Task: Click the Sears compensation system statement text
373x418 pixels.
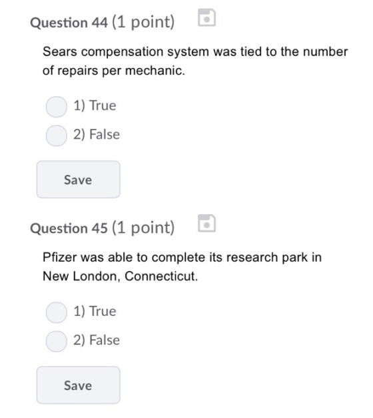Action: pos(195,61)
